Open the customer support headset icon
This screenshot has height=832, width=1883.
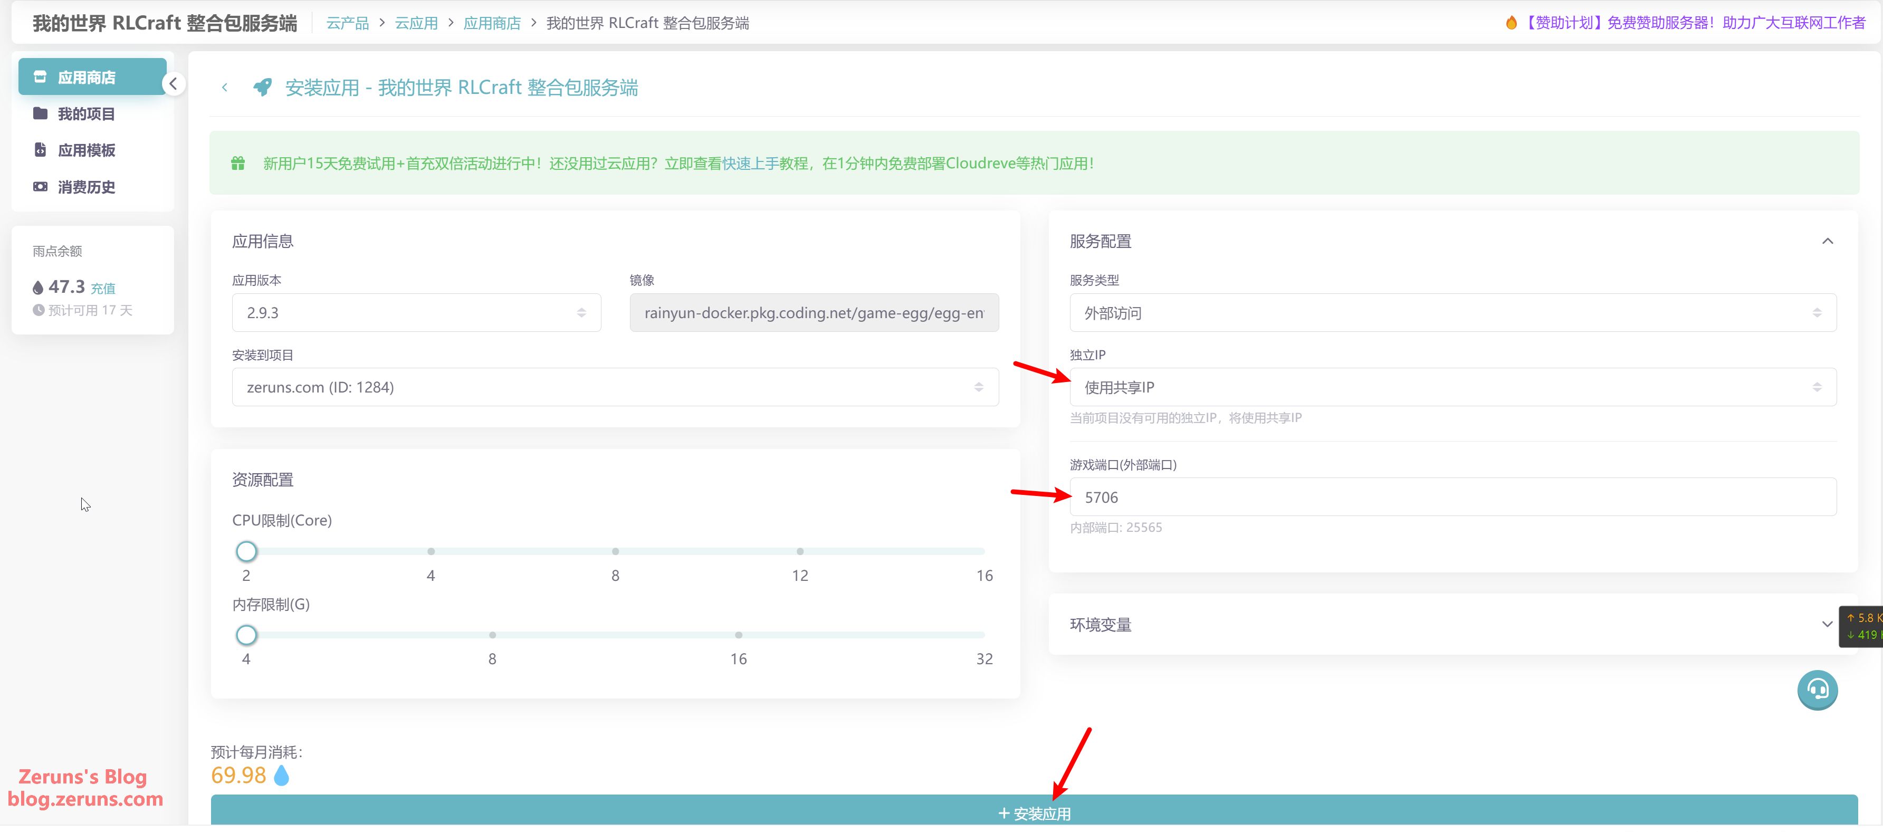click(x=1817, y=690)
